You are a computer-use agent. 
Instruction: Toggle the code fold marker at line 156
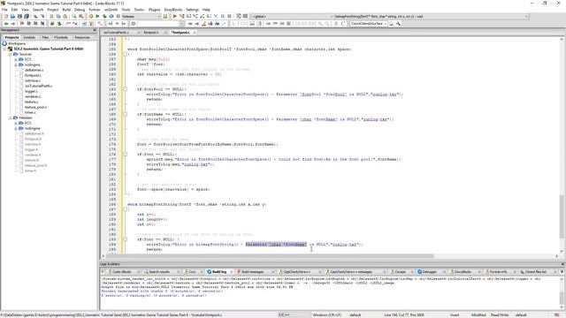tap(126, 54)
